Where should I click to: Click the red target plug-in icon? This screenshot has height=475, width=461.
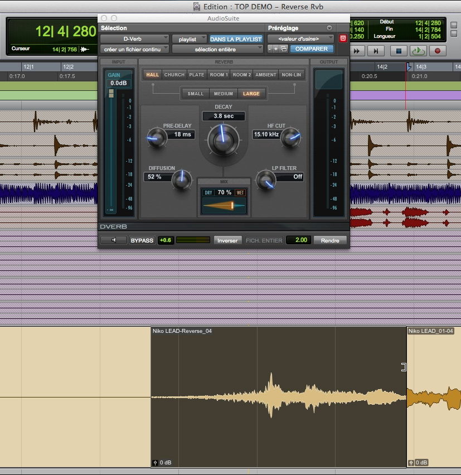tap(343, 38)
